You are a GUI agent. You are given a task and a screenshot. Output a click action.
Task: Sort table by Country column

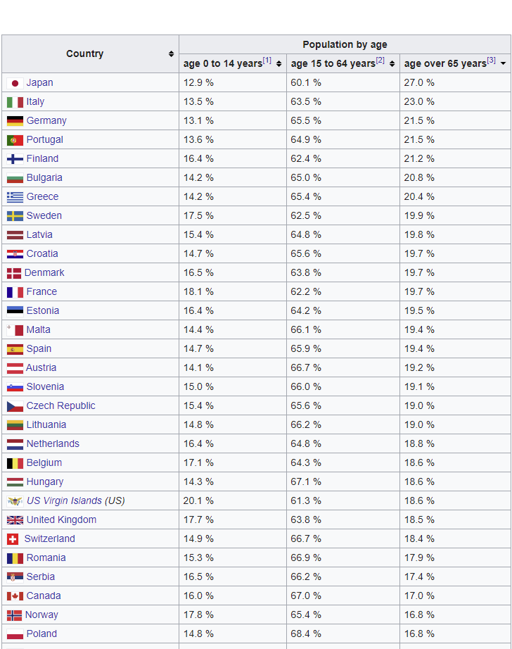point(171,54)
